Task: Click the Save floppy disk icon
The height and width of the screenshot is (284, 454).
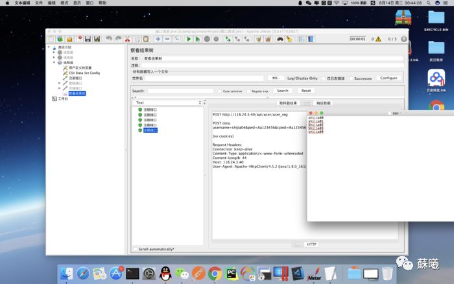Action: point(88,39)
